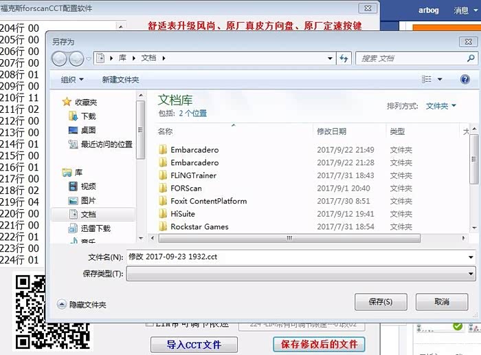Select the 文档 library in sidebar
481x355 pixels.
coord(93,215)
